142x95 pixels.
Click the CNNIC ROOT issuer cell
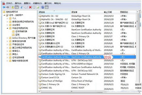[78, 88]
